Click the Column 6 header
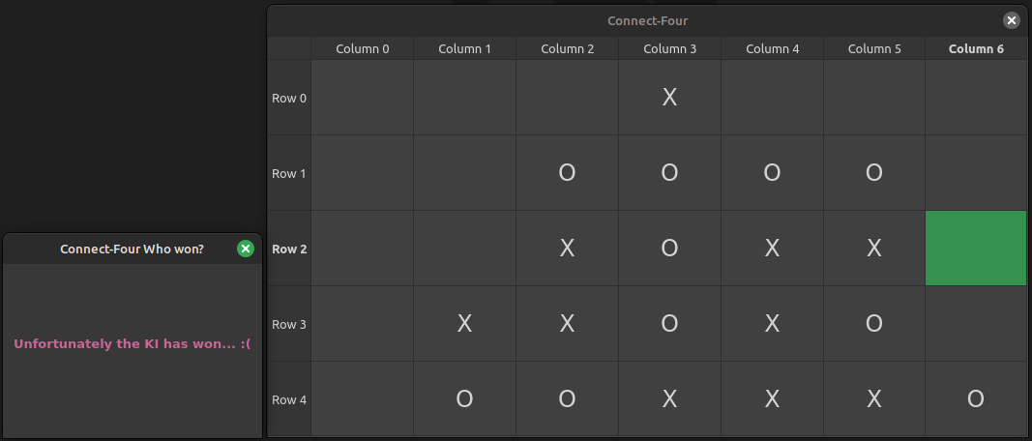This screenshot has width=1032, height=441. [976, 48]
